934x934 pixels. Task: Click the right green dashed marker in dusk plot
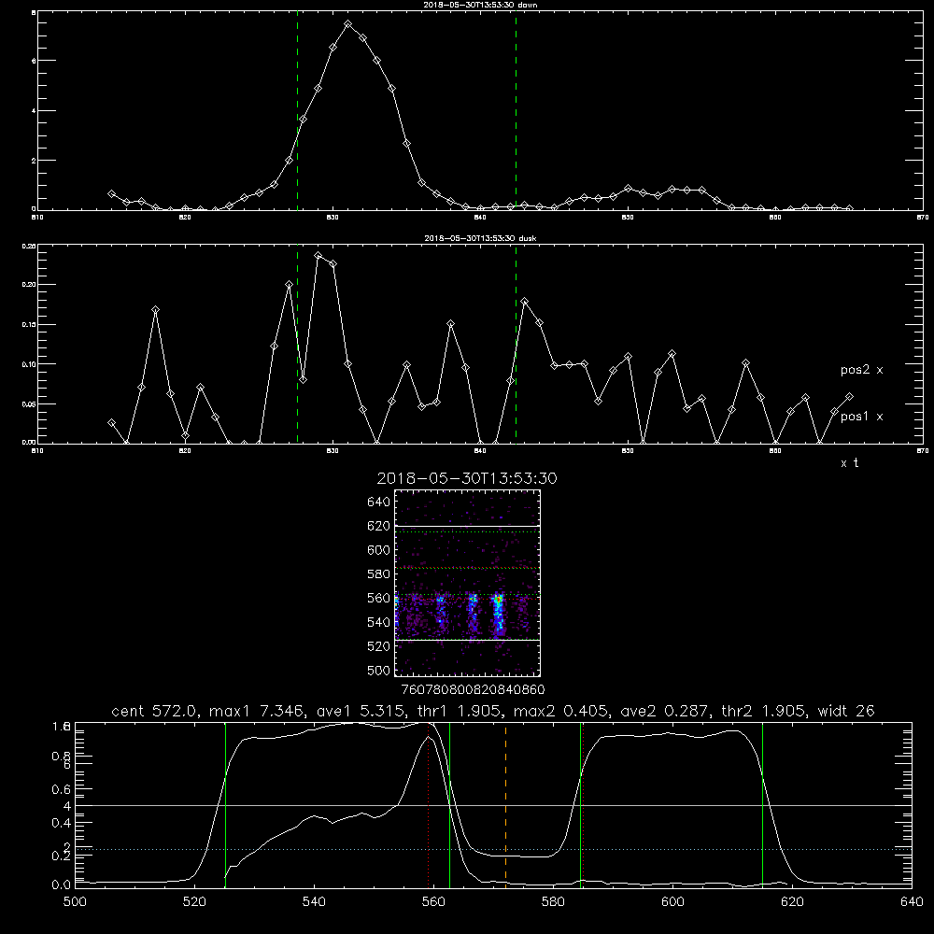point(516,344)
